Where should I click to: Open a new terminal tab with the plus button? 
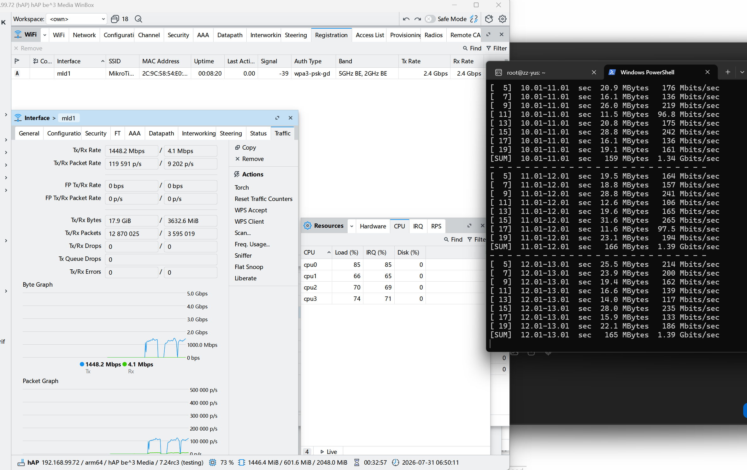pyautogui.click(x=728, y=72)
